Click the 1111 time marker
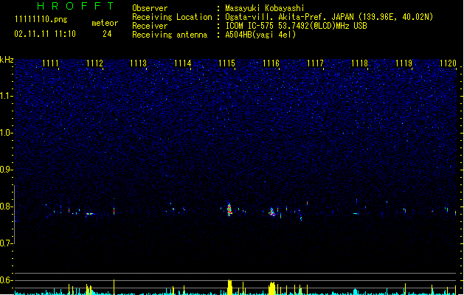464x295 pixels. (50, 63)
